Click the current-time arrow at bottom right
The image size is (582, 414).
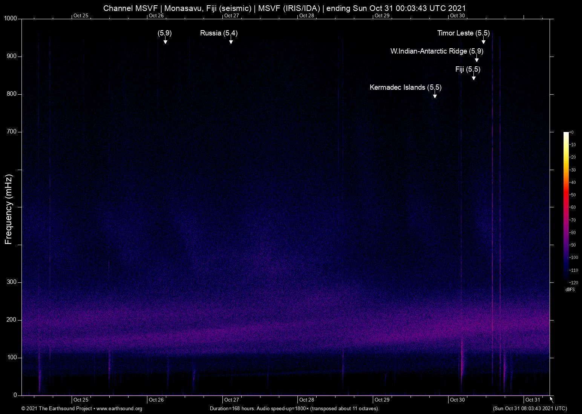tap(551, 400)
